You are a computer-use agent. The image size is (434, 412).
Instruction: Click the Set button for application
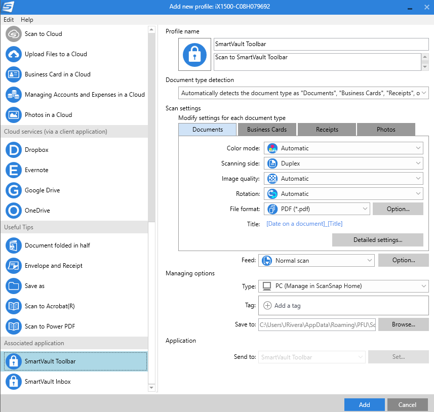[x=399, y=357]
